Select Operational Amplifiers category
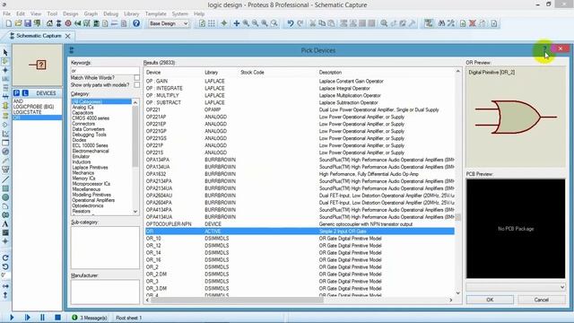The width and height of the screenshot is (574, 323). 93,200
